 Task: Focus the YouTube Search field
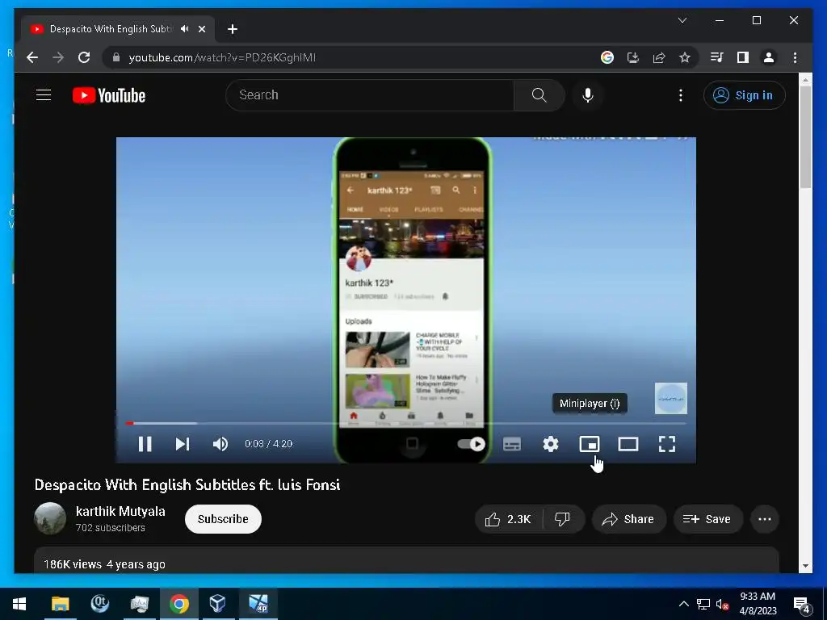pyautogui.click(x=370, y=95)
